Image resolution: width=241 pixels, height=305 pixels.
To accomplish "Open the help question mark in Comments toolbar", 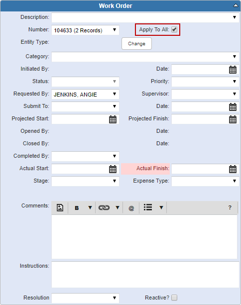I will point(230,207).
